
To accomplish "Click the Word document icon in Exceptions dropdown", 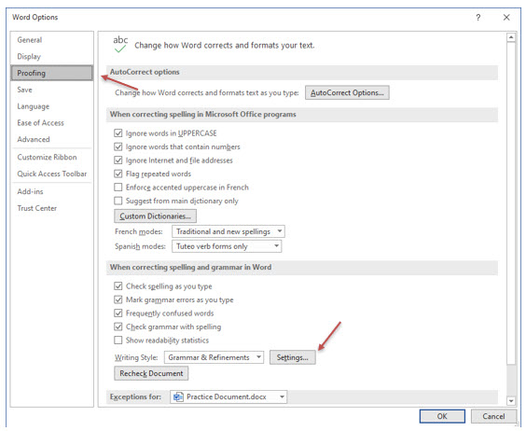I will point(178,396).
